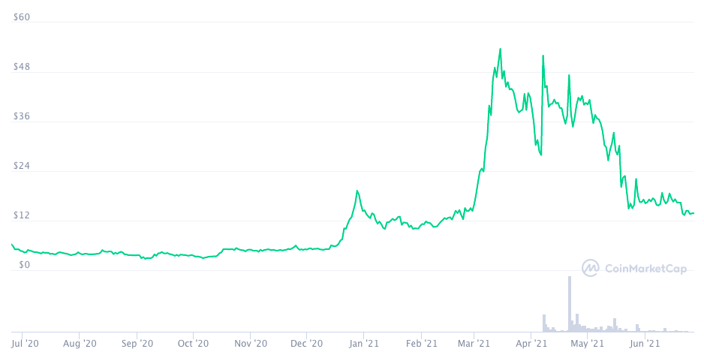Click the CoinMarketCap logo icon

coord(591,268)
